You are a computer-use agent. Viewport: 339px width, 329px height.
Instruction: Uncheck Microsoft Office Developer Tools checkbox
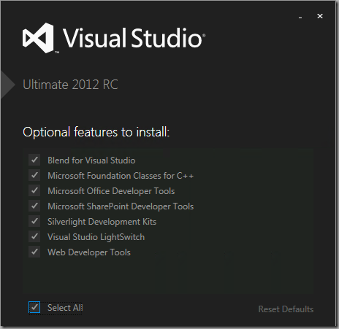34,190
